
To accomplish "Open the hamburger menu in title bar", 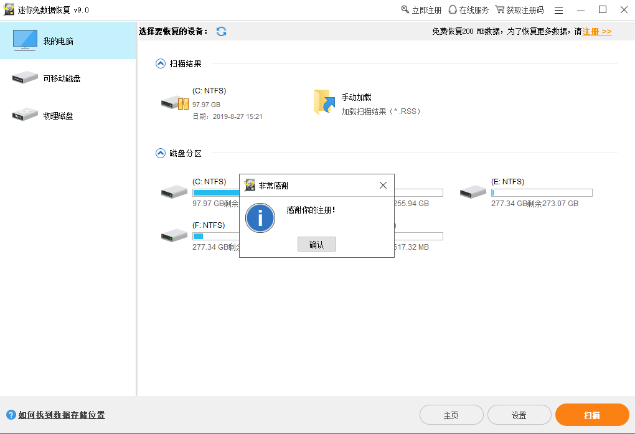I will 558,10.
